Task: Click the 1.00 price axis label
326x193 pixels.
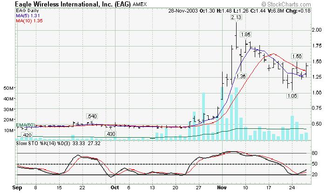Action: click(x=317, y=93)
